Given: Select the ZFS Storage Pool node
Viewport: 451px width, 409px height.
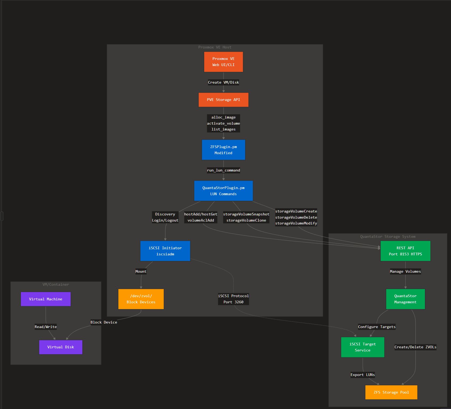Looking at the screenshot, I should [x=391, y=392].
